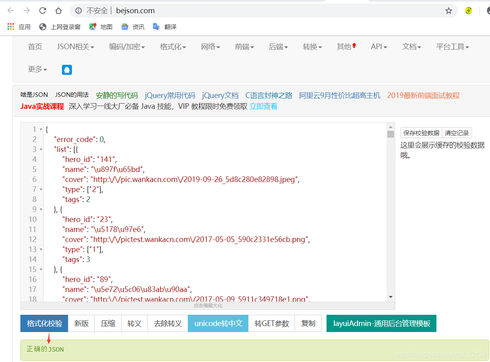490x362 pixels.
Task: Click the editor vertical scrollbar thumb
Action: click(390, 134)
